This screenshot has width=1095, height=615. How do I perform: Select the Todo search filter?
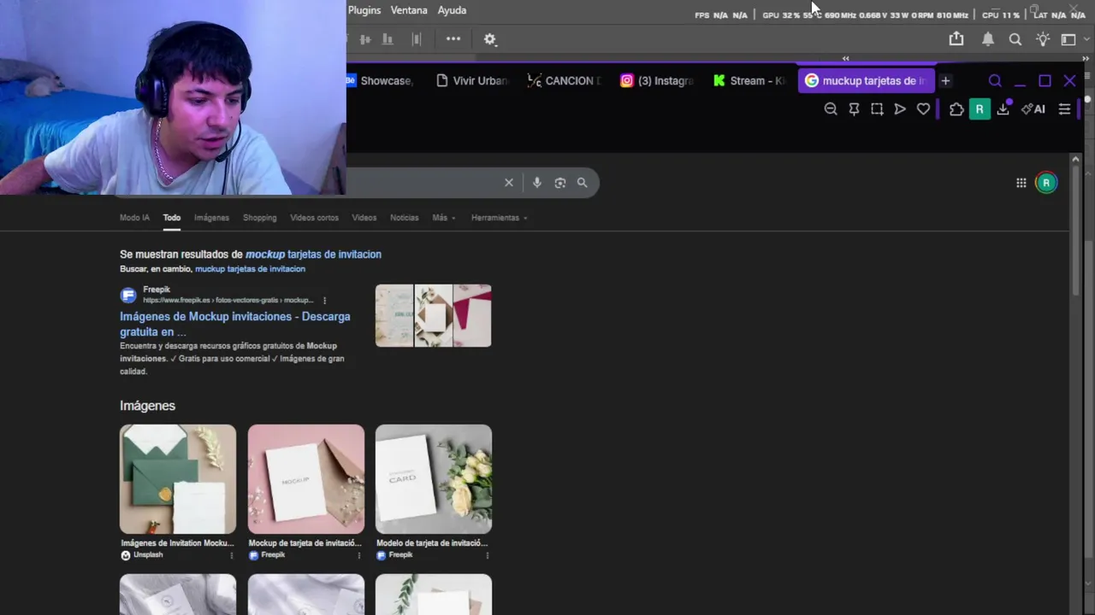pyautogui.click(x=172, y=218)
